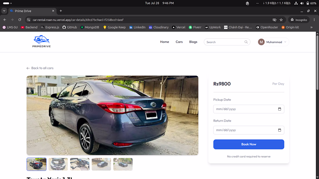Open the MongoDB bookmark
319x179 pixels.
(x=90, y=27)
